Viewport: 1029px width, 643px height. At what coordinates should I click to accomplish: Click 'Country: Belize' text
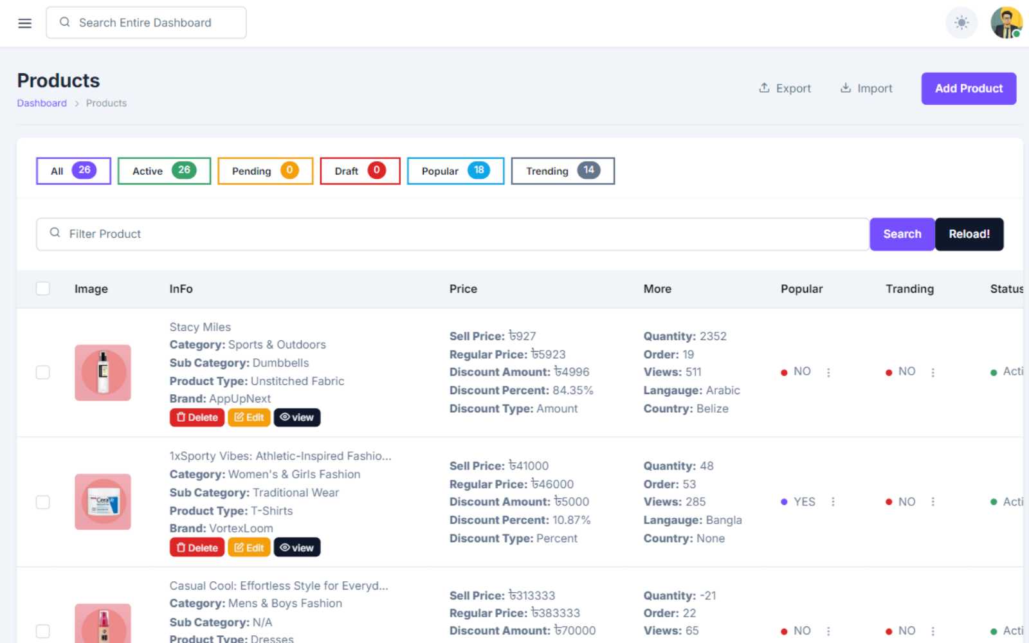coord(686,408)
